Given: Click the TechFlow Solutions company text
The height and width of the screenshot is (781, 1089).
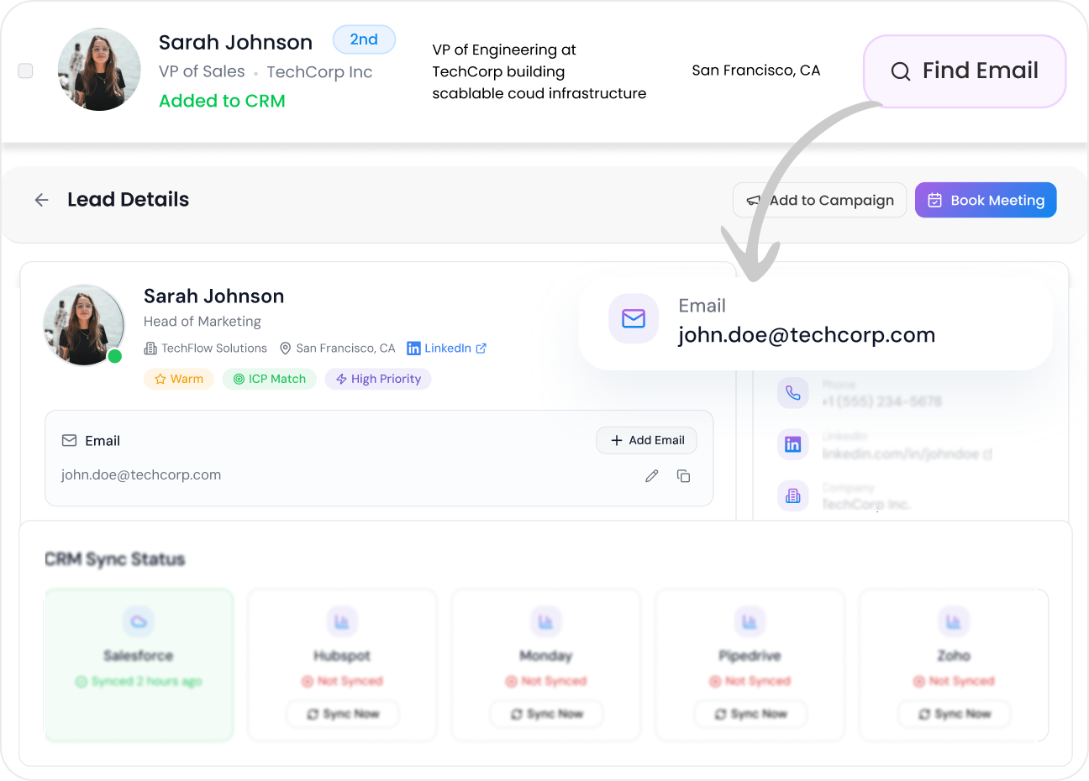Looking at the screenshot, I should 214,349.
